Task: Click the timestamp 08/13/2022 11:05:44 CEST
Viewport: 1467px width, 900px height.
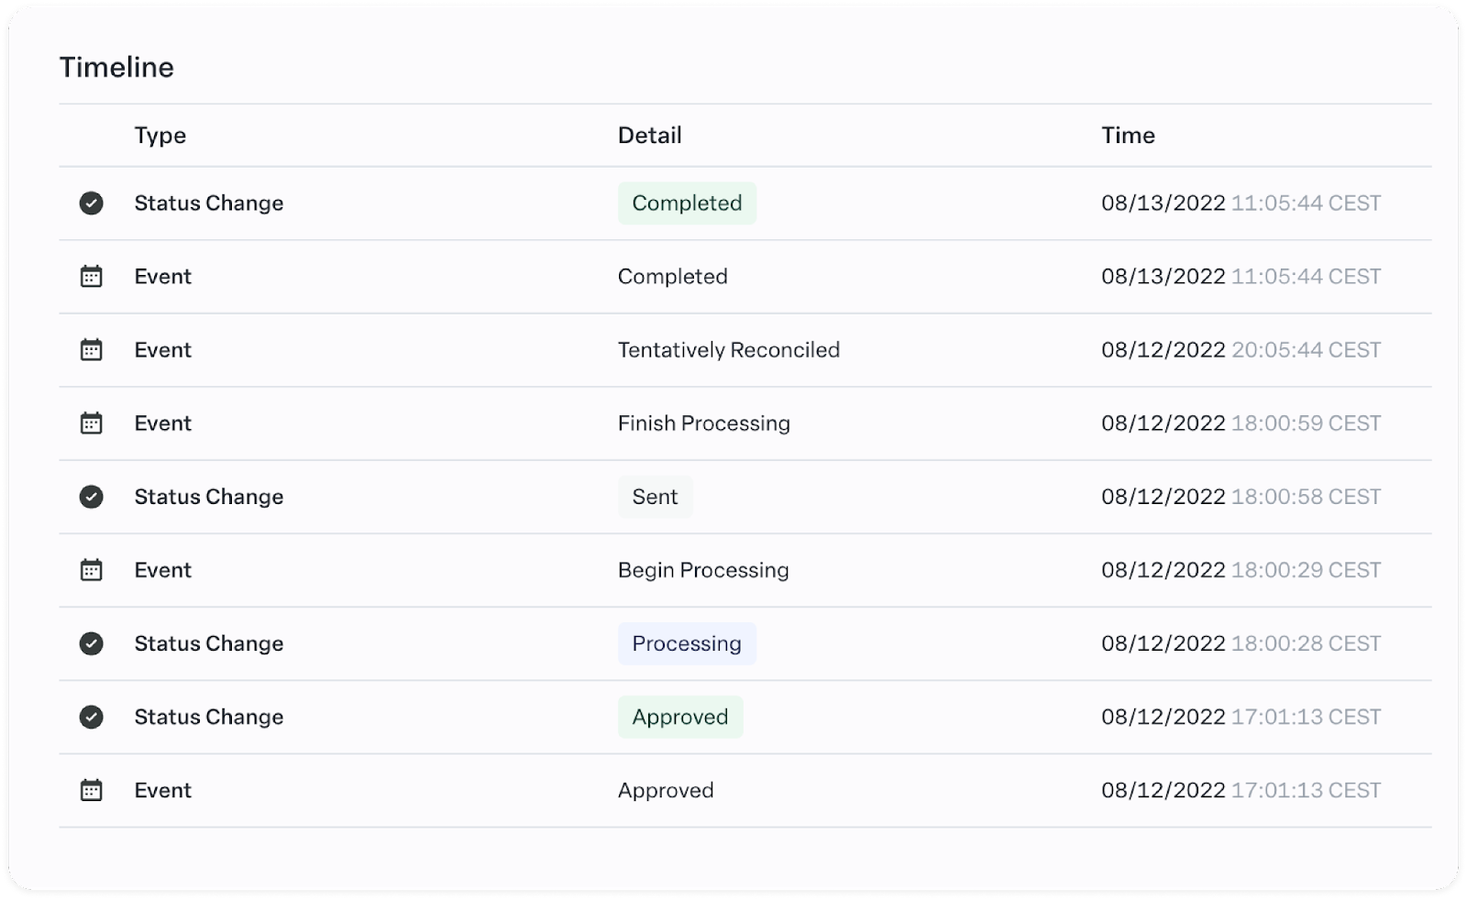Action: (x=1241, y=203)
